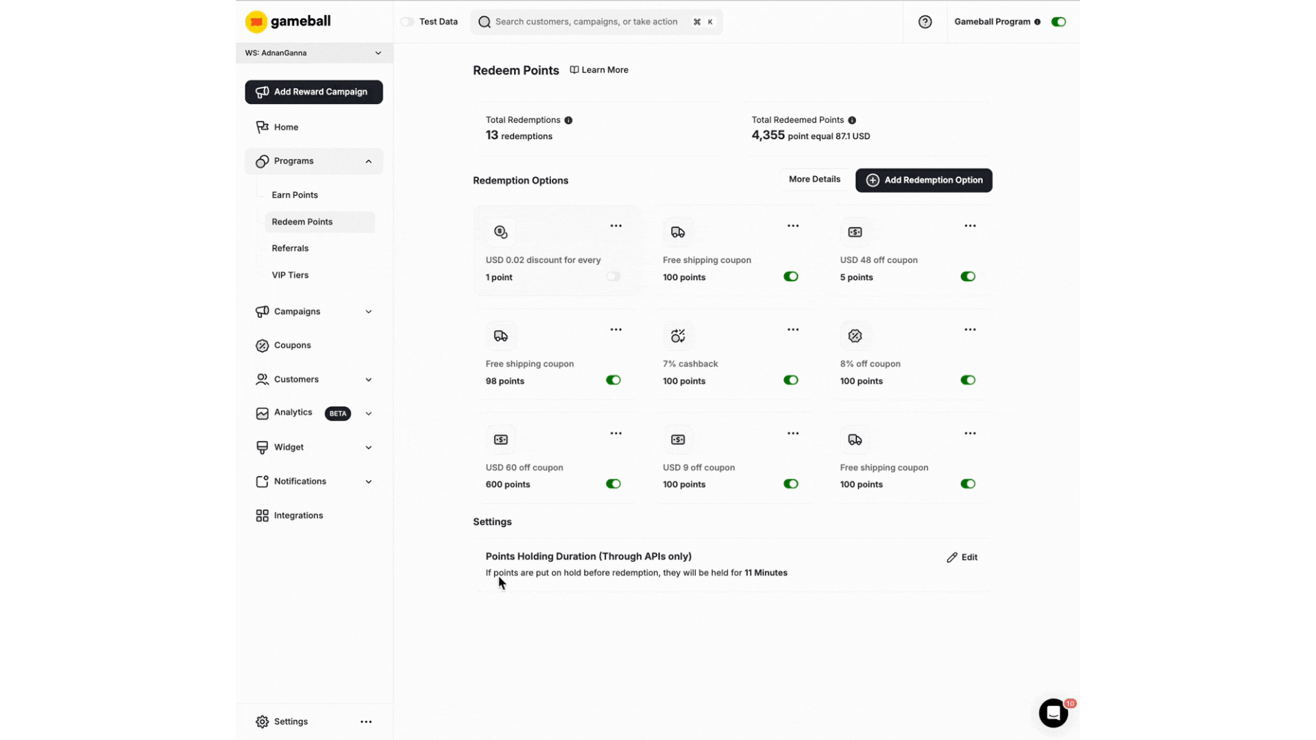Select Redeem Points in the sidebar
The height and width of the screenshot is (740, 1316).
pos(302,221)
